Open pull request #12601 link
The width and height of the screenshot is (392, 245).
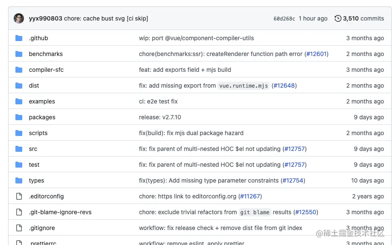pos(316,54)
